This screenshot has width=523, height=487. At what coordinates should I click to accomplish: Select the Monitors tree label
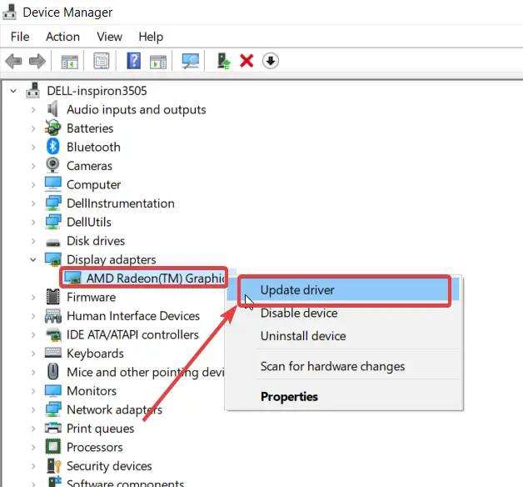tap(92, 390)
